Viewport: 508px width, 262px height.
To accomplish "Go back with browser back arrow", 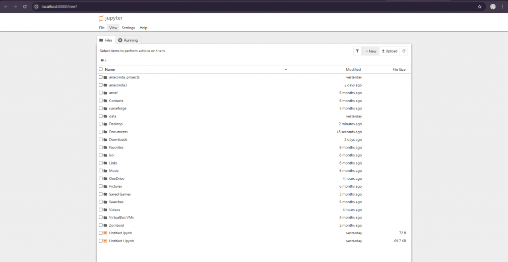I will (x=6, y=6).
